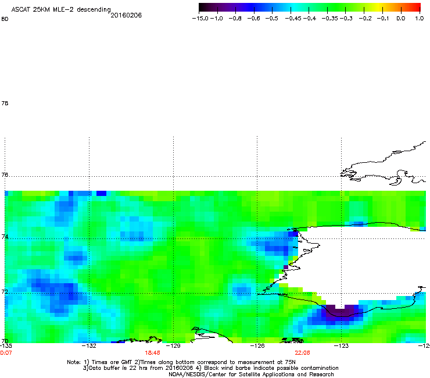
Task: Click the -135 longitude label
Action: tap(5, 345)
